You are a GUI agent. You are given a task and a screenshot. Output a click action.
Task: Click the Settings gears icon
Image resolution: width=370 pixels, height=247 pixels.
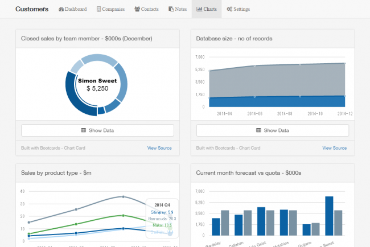point(229,9)
